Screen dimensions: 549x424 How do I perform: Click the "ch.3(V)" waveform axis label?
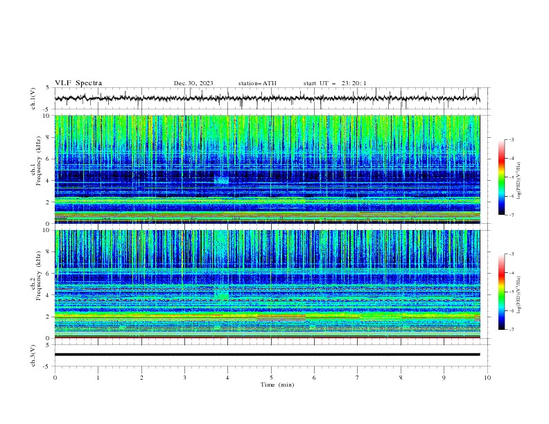pos(33,355)
